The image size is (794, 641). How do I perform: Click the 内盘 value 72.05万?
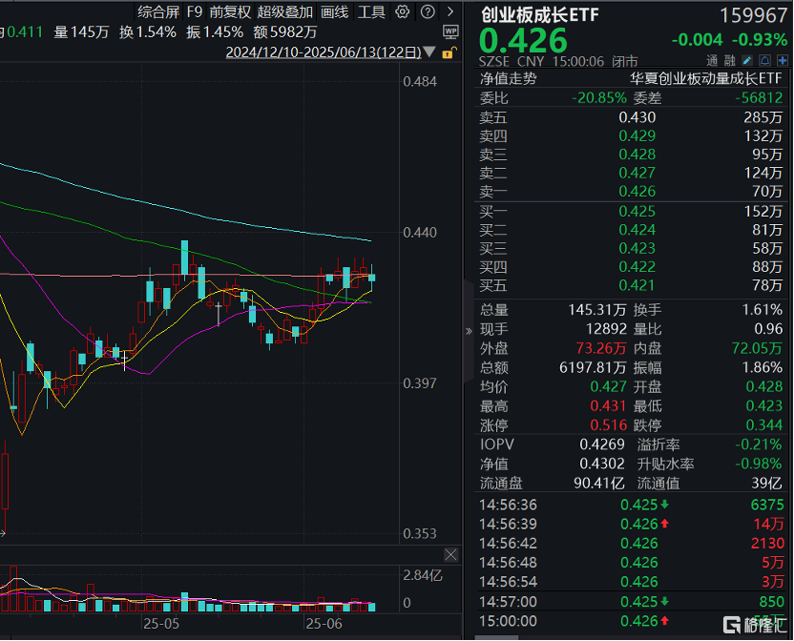coord(757,348)
